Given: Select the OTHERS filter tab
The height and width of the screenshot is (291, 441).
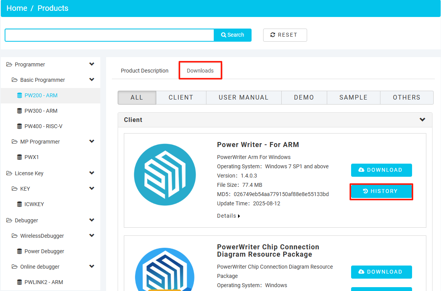Looking at the screenshot, I should coord(407,98).
